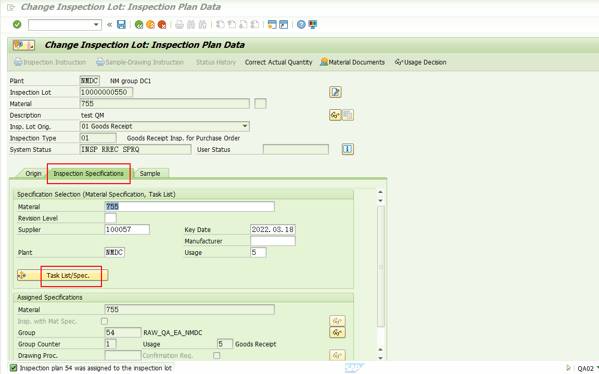Click the Exit icon in the toolbar
Screen dimensions: 599x374
150,24
